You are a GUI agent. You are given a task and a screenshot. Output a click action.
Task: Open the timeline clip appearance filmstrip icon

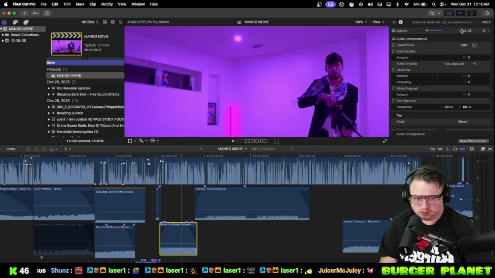[x=472, y=149]
